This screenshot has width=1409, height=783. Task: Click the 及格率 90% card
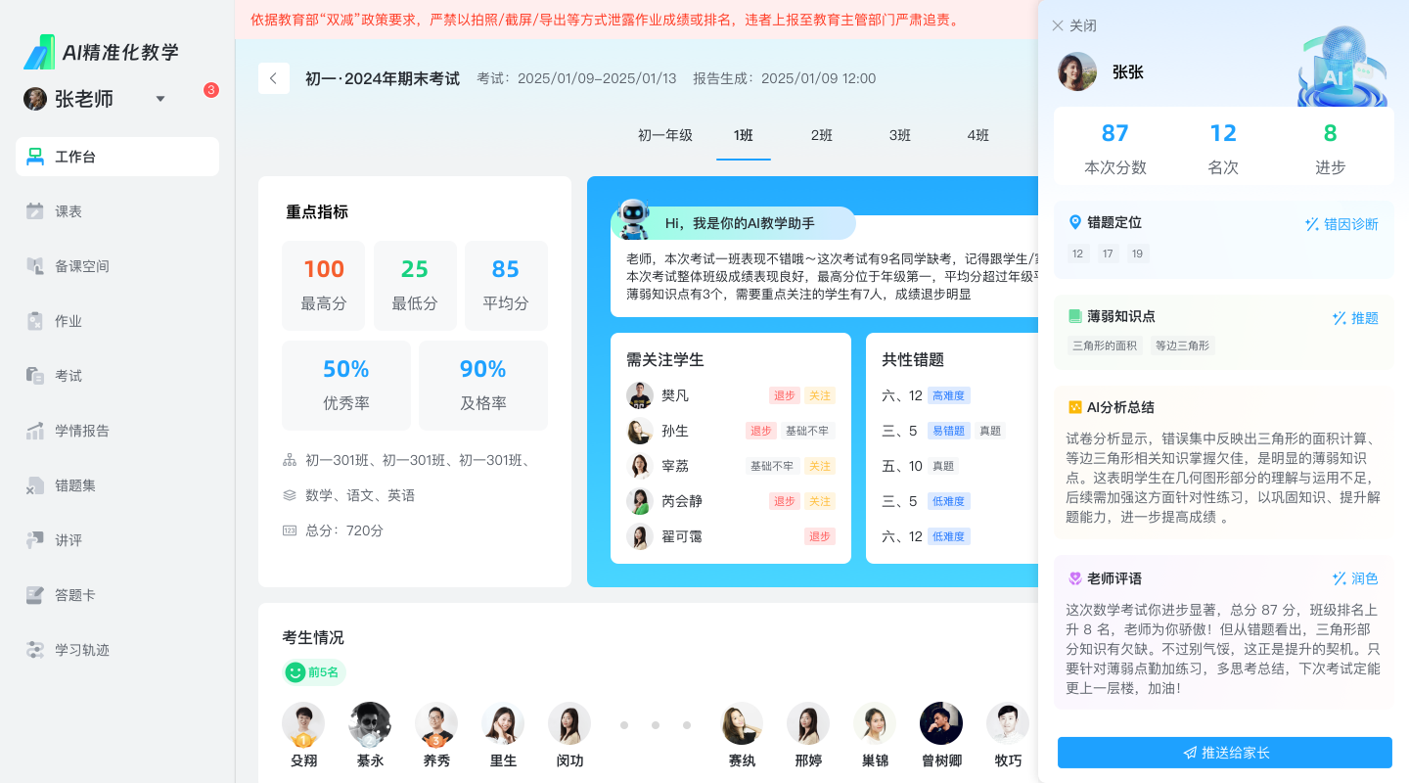[x=483, y=386]
